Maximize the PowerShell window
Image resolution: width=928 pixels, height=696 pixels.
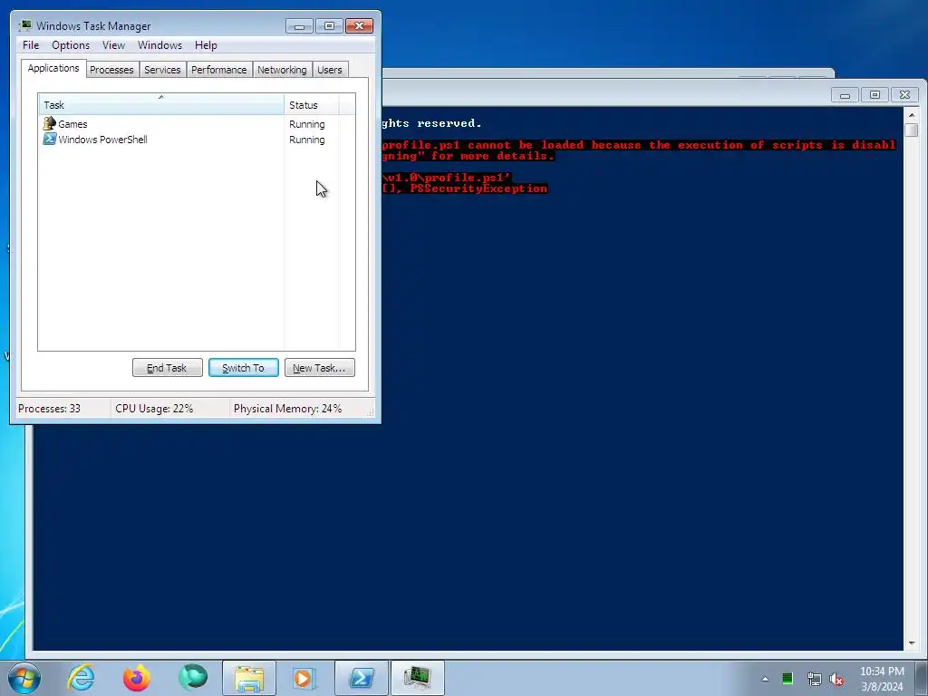click(875, 94)
